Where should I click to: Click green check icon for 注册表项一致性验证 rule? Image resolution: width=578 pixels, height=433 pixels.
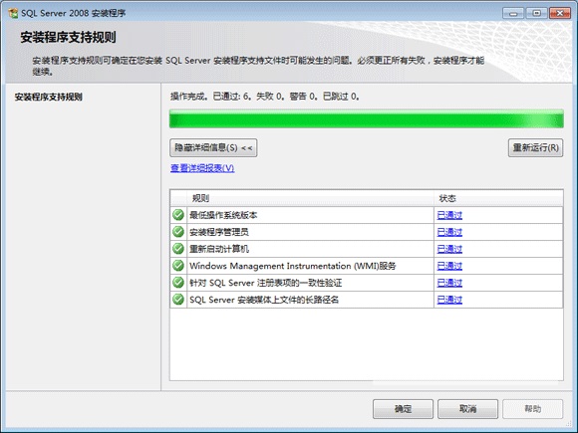(x=178, y=283)
